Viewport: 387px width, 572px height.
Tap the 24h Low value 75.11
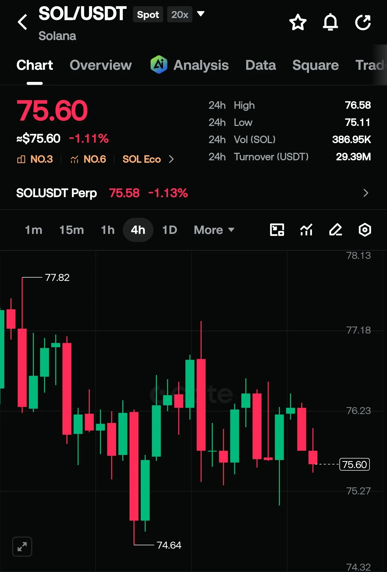tap(358, 122)
